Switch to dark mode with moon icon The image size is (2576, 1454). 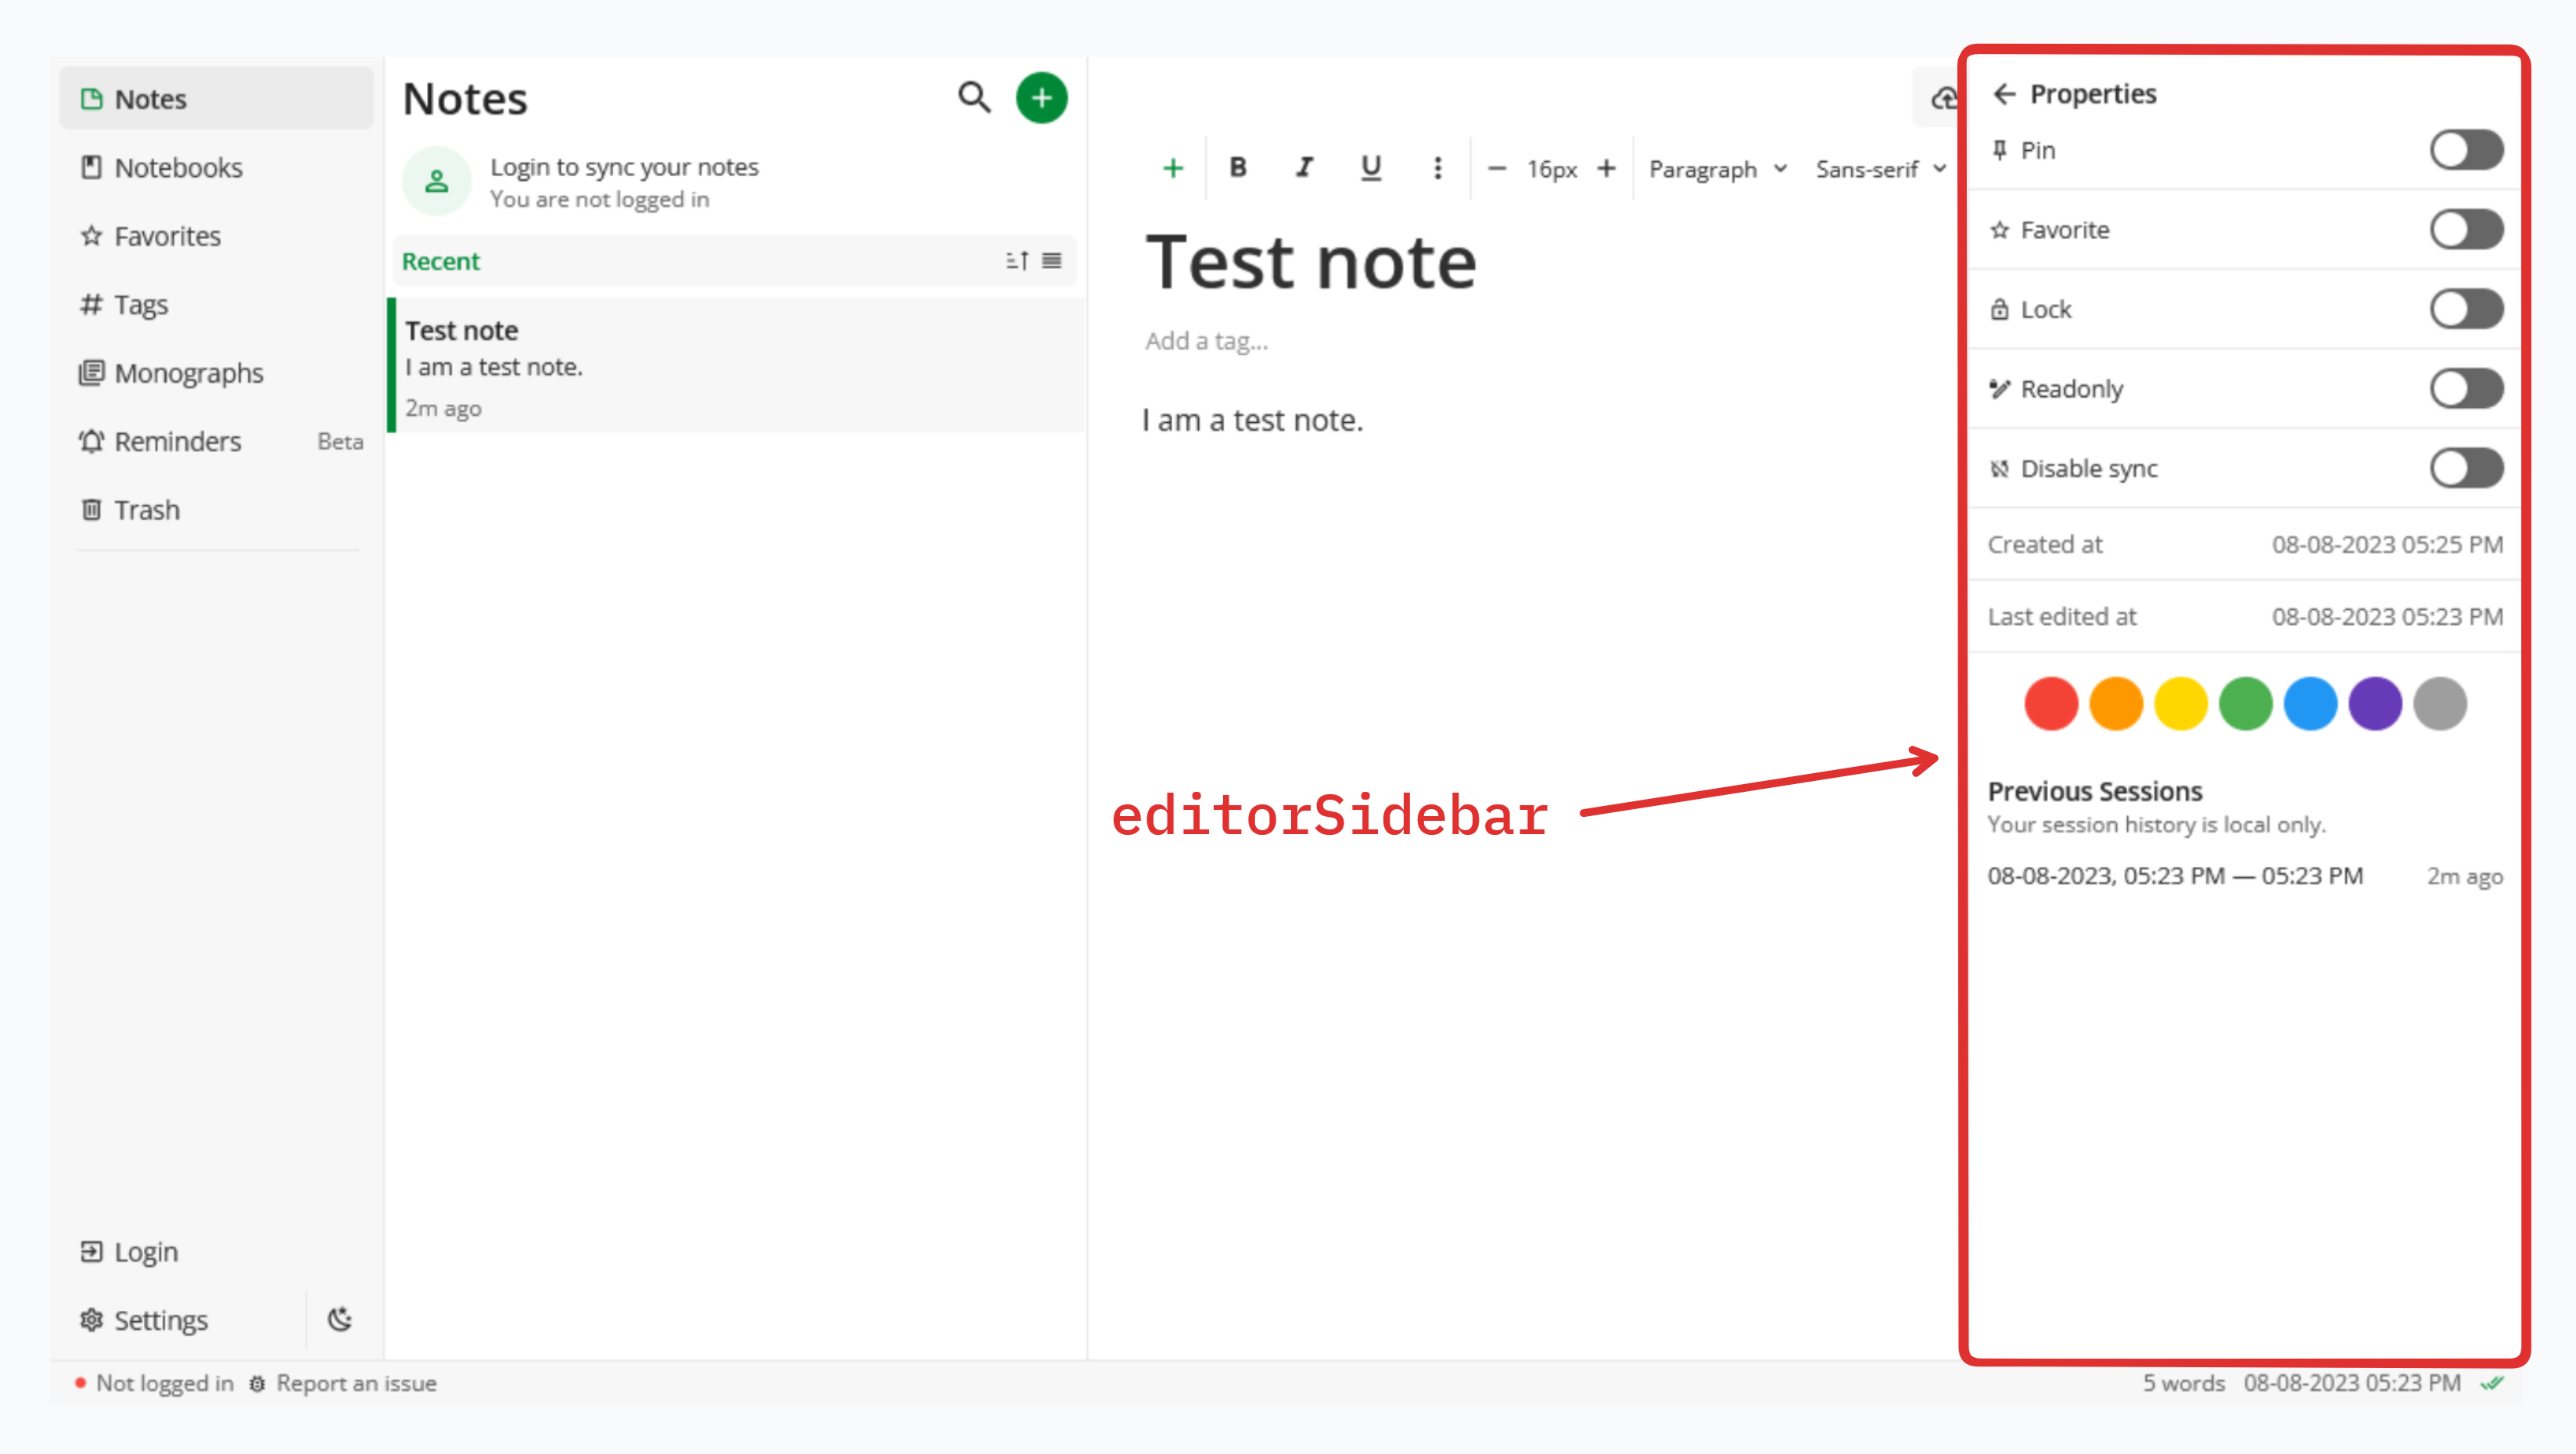coord(340,1319)
